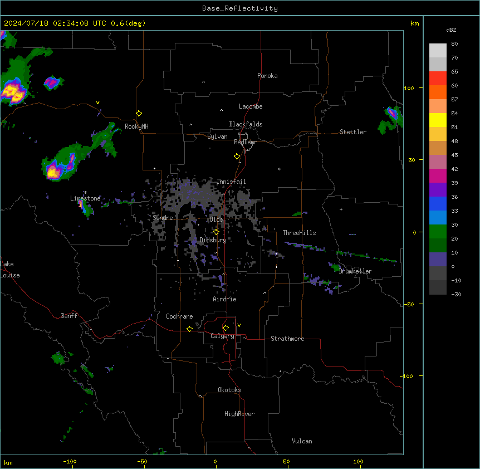Click the white plus marker north of Drumheller

coord(341,209)
